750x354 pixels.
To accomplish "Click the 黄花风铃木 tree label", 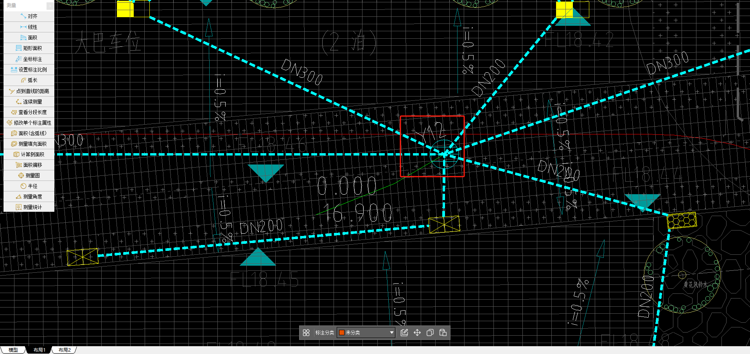I will tap(696, 285).
